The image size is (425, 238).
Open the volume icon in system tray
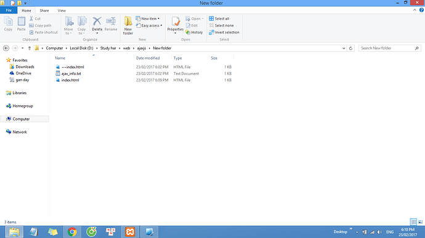380,232
